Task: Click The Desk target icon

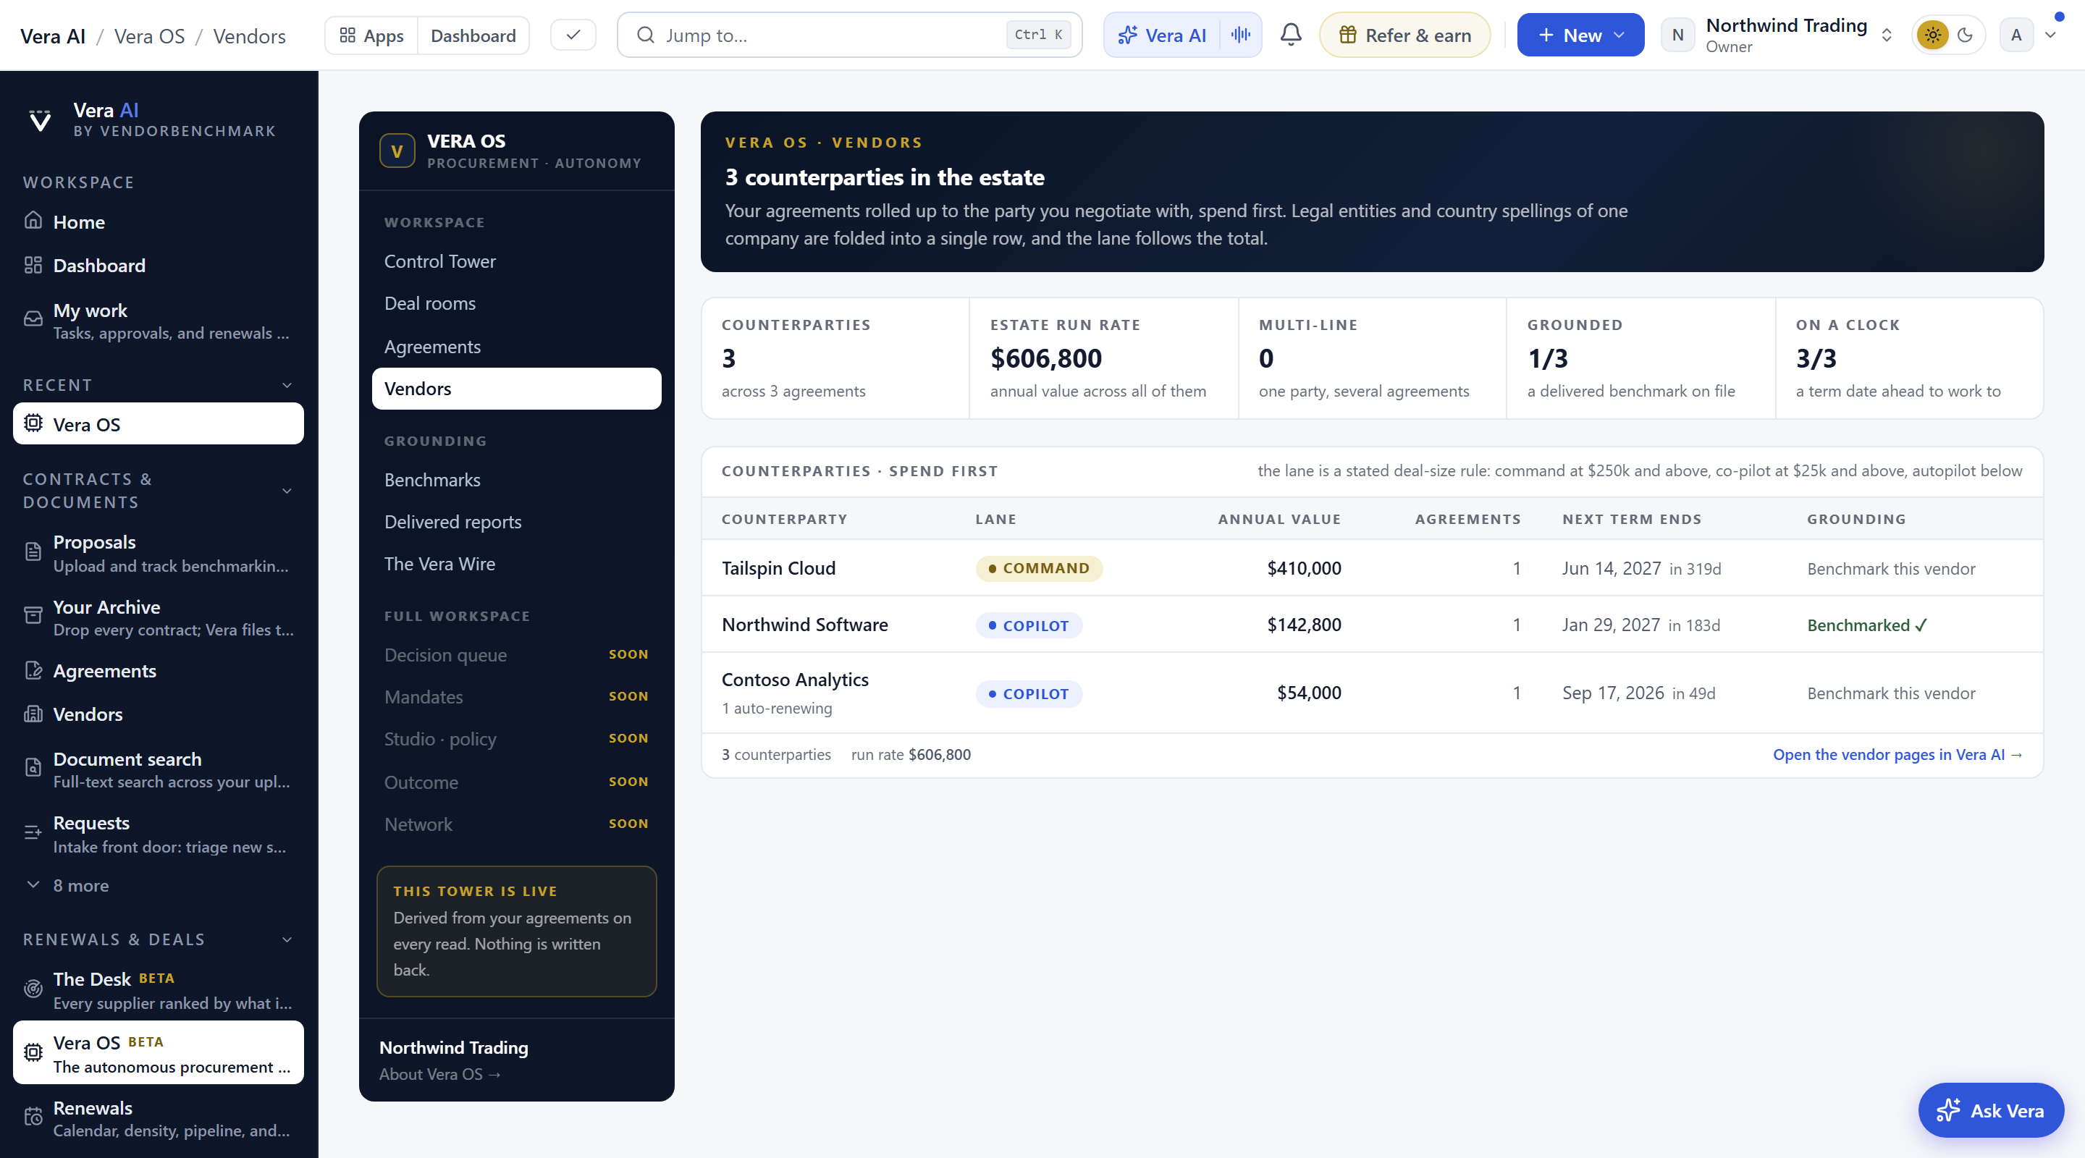Action: 33,989
